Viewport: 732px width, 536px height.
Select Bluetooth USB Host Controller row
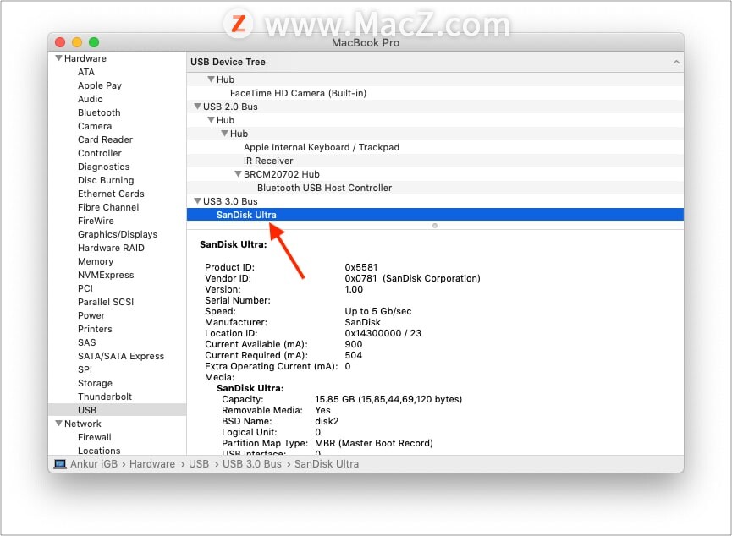[435, 188]
